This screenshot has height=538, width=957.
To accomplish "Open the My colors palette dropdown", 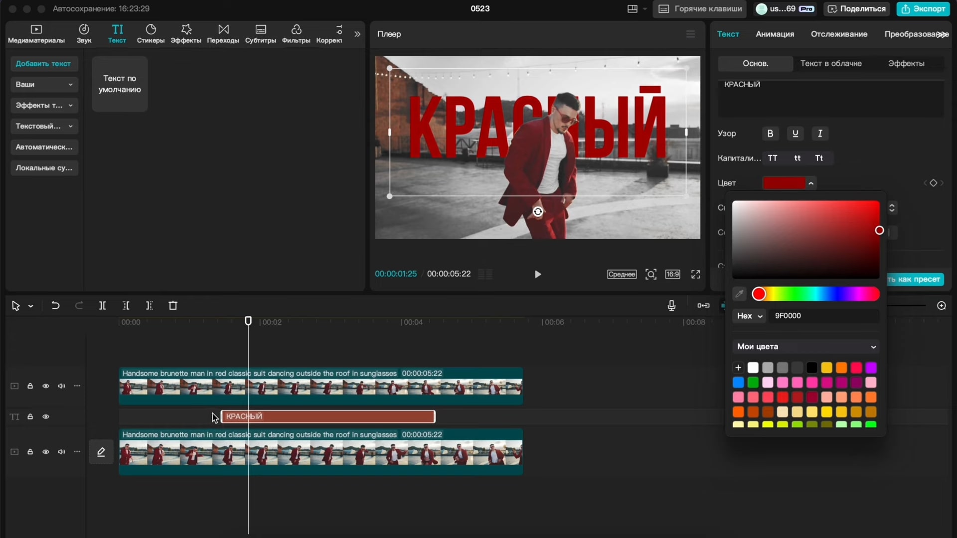I will [x=805, y=347].
